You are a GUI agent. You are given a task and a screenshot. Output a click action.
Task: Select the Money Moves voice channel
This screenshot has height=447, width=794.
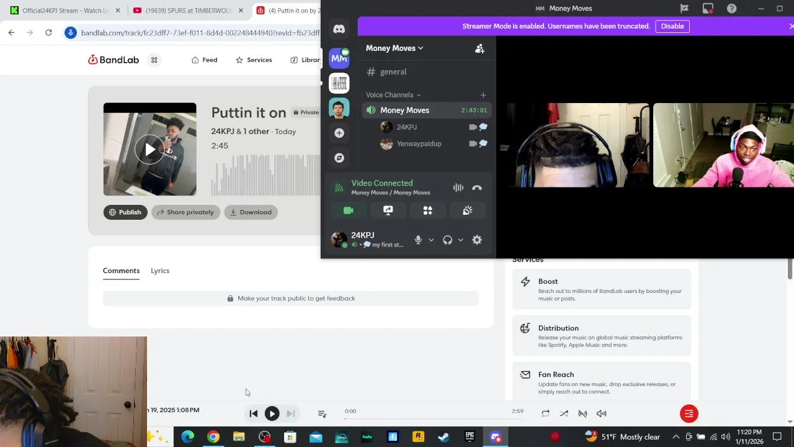point(427,111)
